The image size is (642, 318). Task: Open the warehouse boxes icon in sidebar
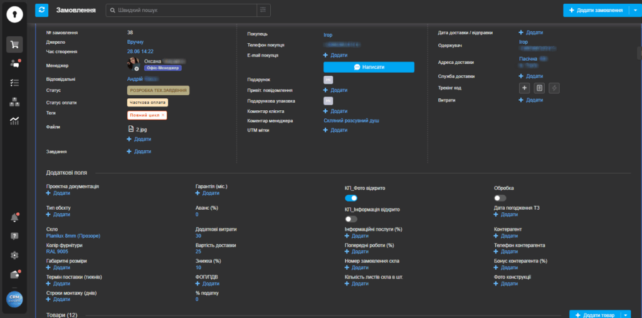click(14, 102)
